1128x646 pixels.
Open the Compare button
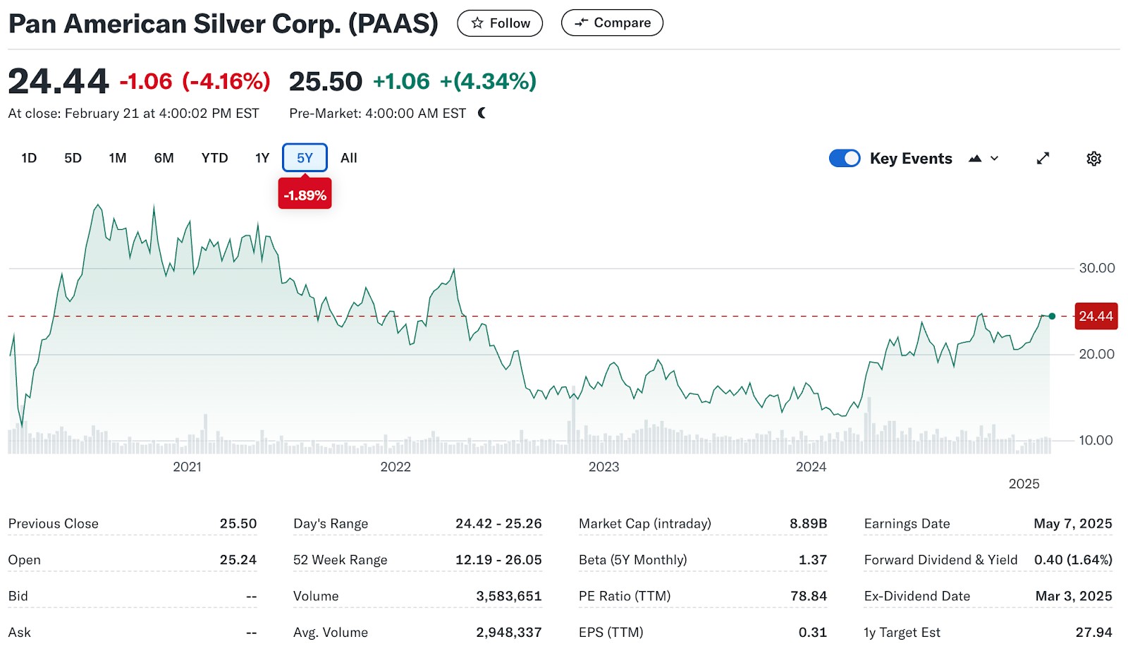[x=612, y=23]
